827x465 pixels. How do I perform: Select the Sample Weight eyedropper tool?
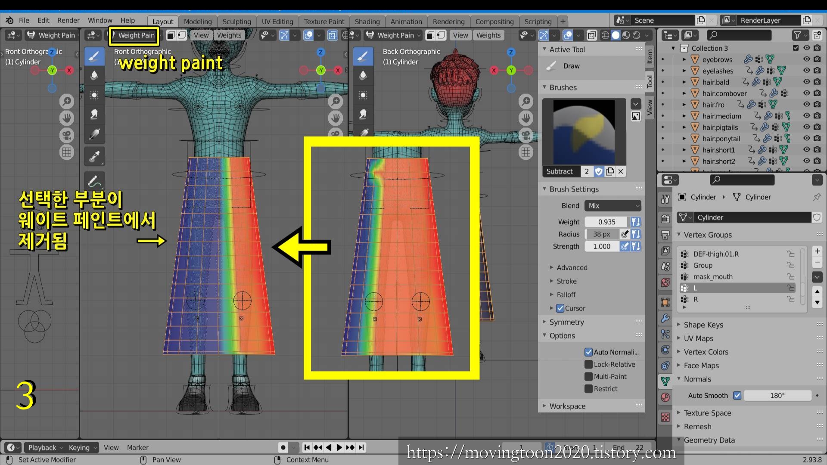(94, 156)
